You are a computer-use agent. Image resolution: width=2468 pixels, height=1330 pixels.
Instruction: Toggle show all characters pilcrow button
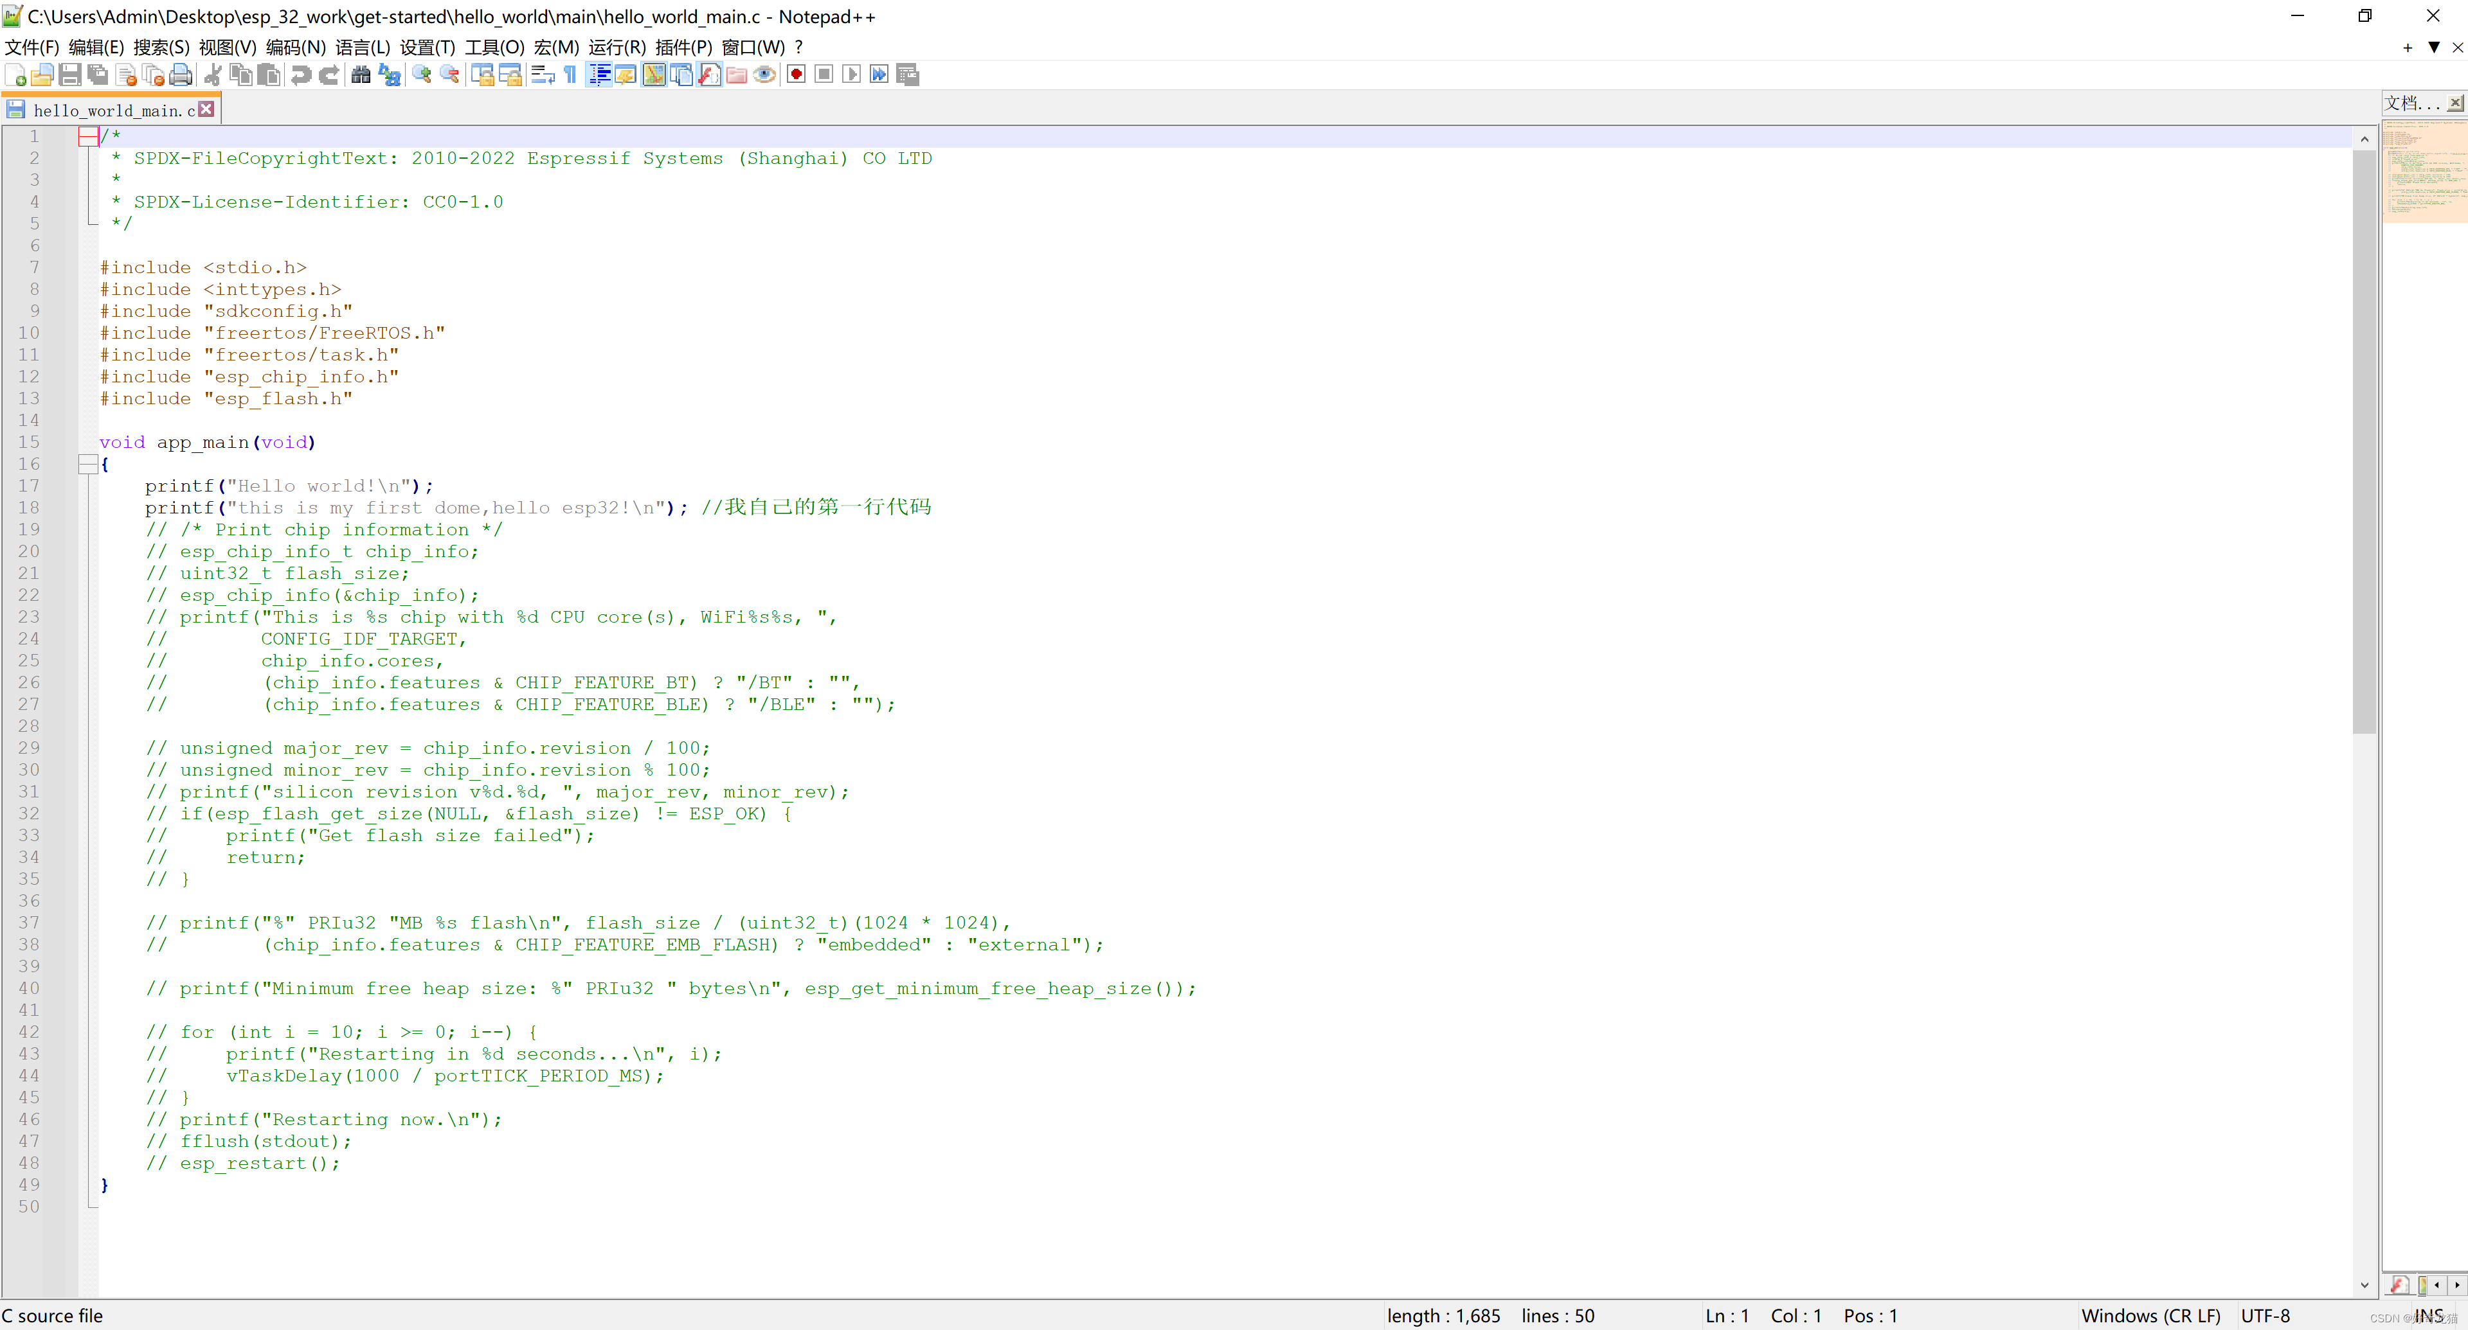tap(570, 75)
